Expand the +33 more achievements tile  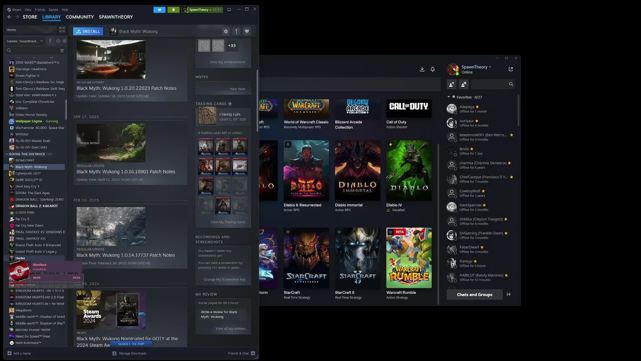click(232, 46)
